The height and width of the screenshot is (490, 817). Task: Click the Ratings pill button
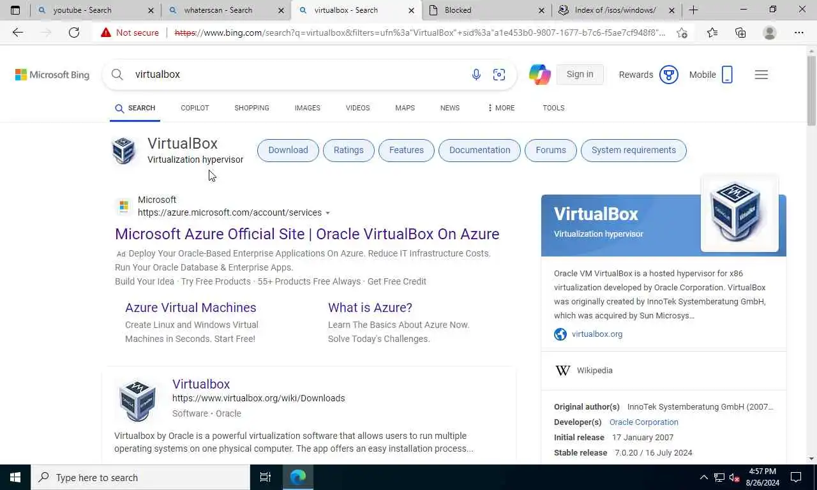point(349,151)
